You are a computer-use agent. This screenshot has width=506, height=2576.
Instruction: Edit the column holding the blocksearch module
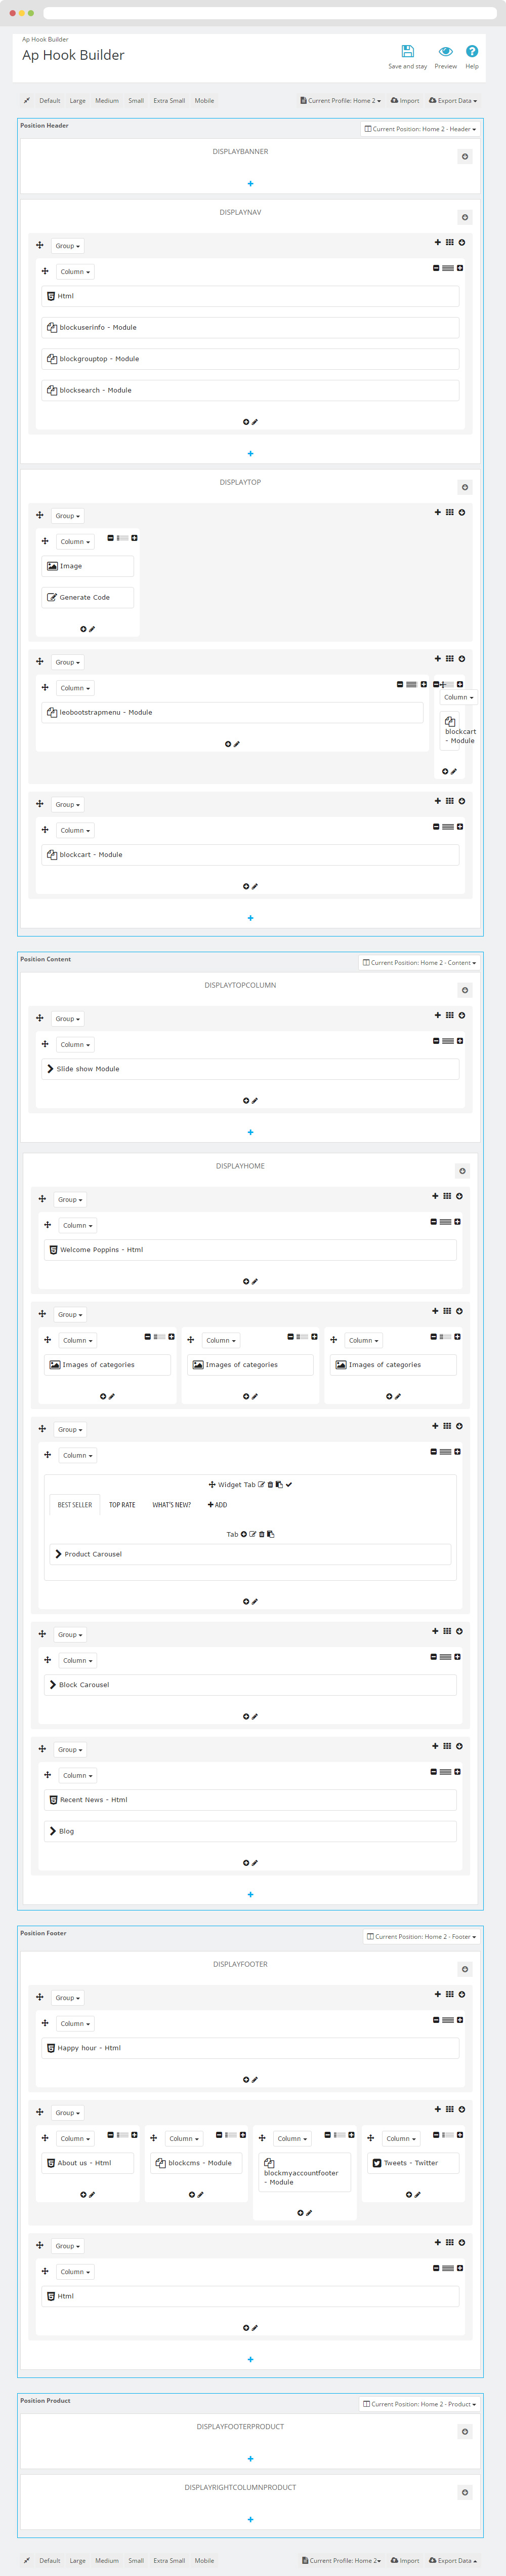click(x=255, y=422)
